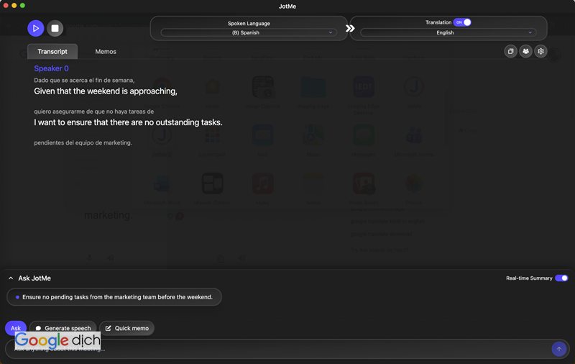
Task: Start recording with the purple play button
Action: point(35,28)
